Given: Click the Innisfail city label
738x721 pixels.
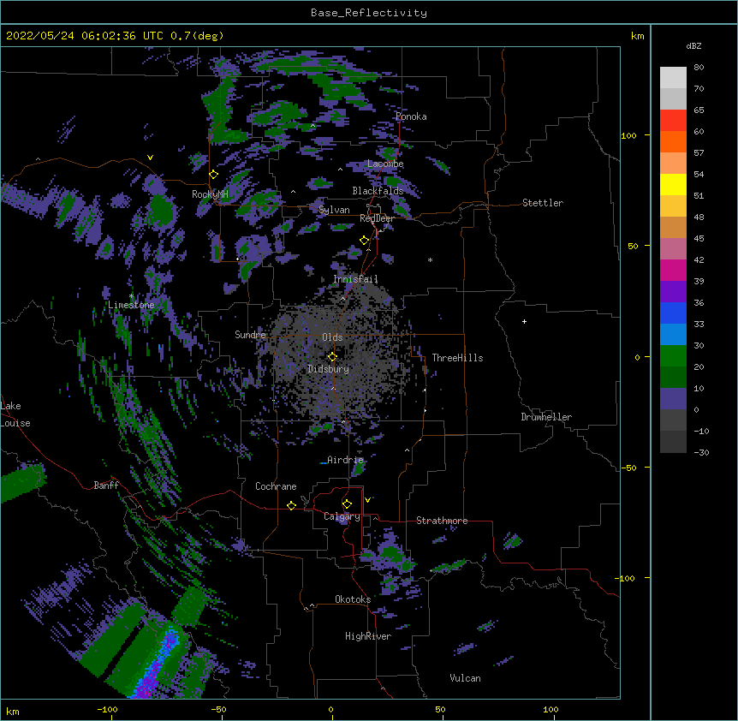Looking at the screenshot, I should click(355, 279).
